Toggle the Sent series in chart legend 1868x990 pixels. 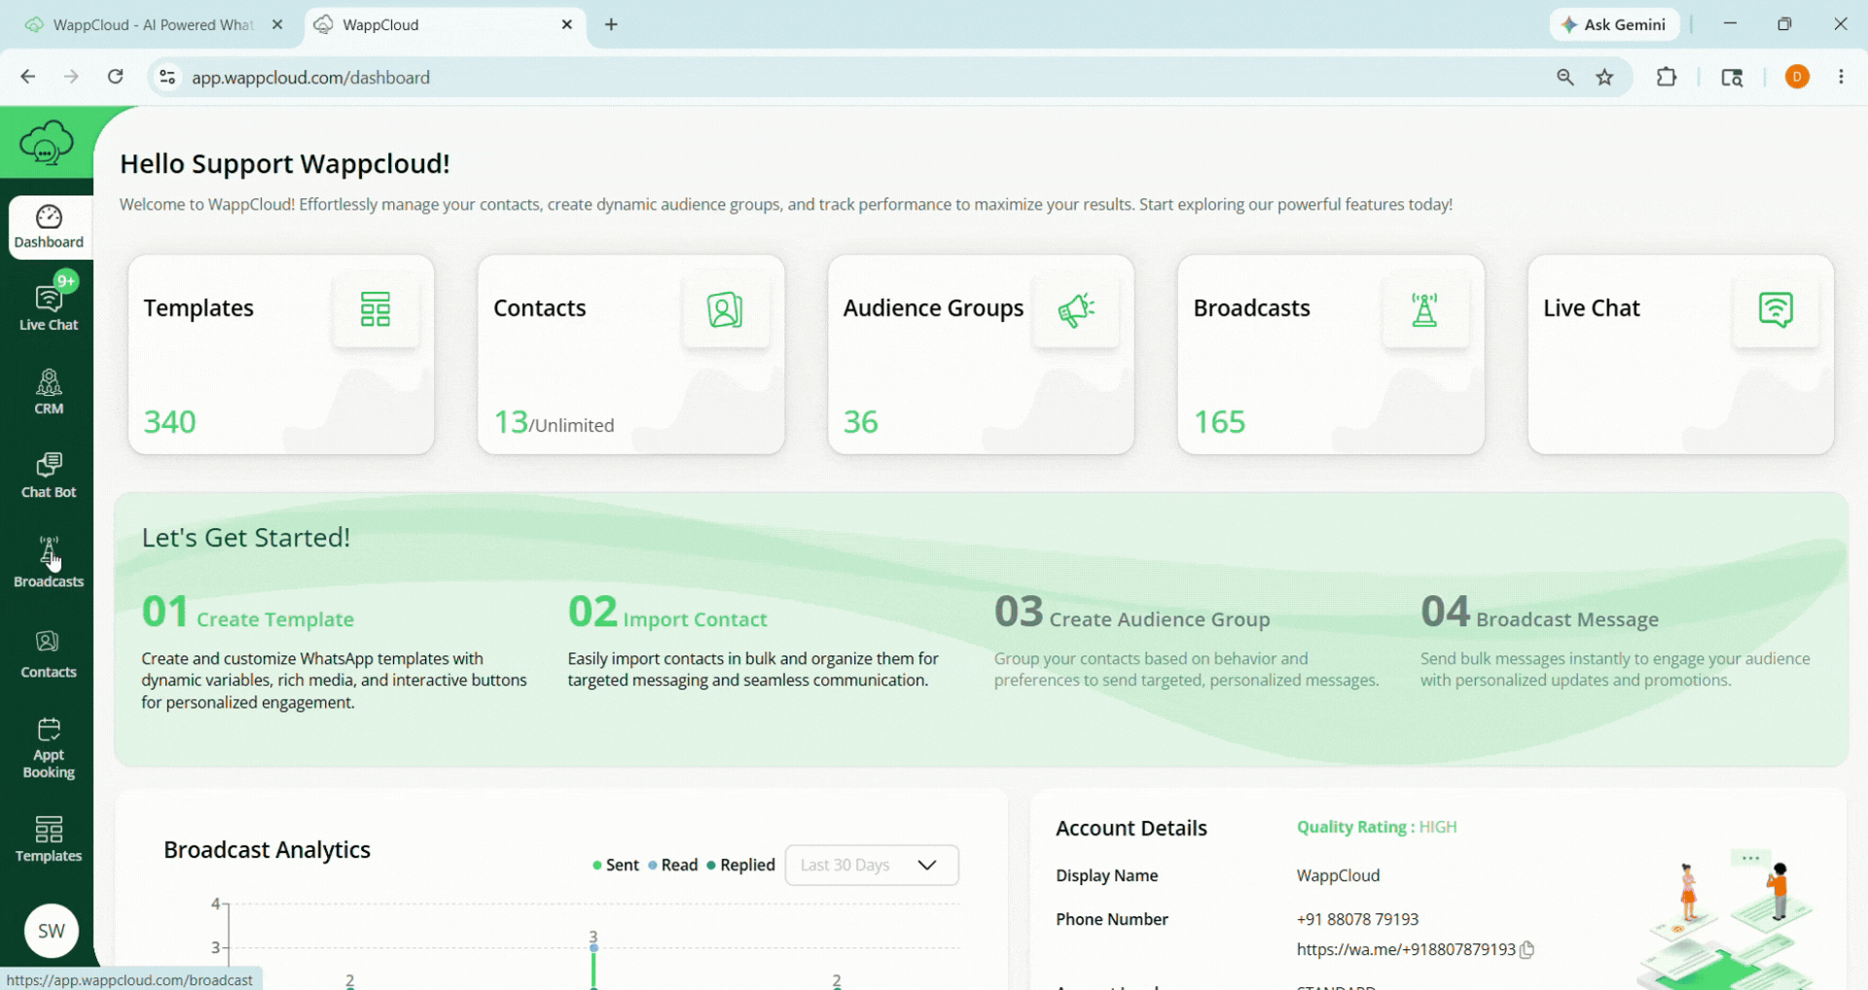point(616,865)
